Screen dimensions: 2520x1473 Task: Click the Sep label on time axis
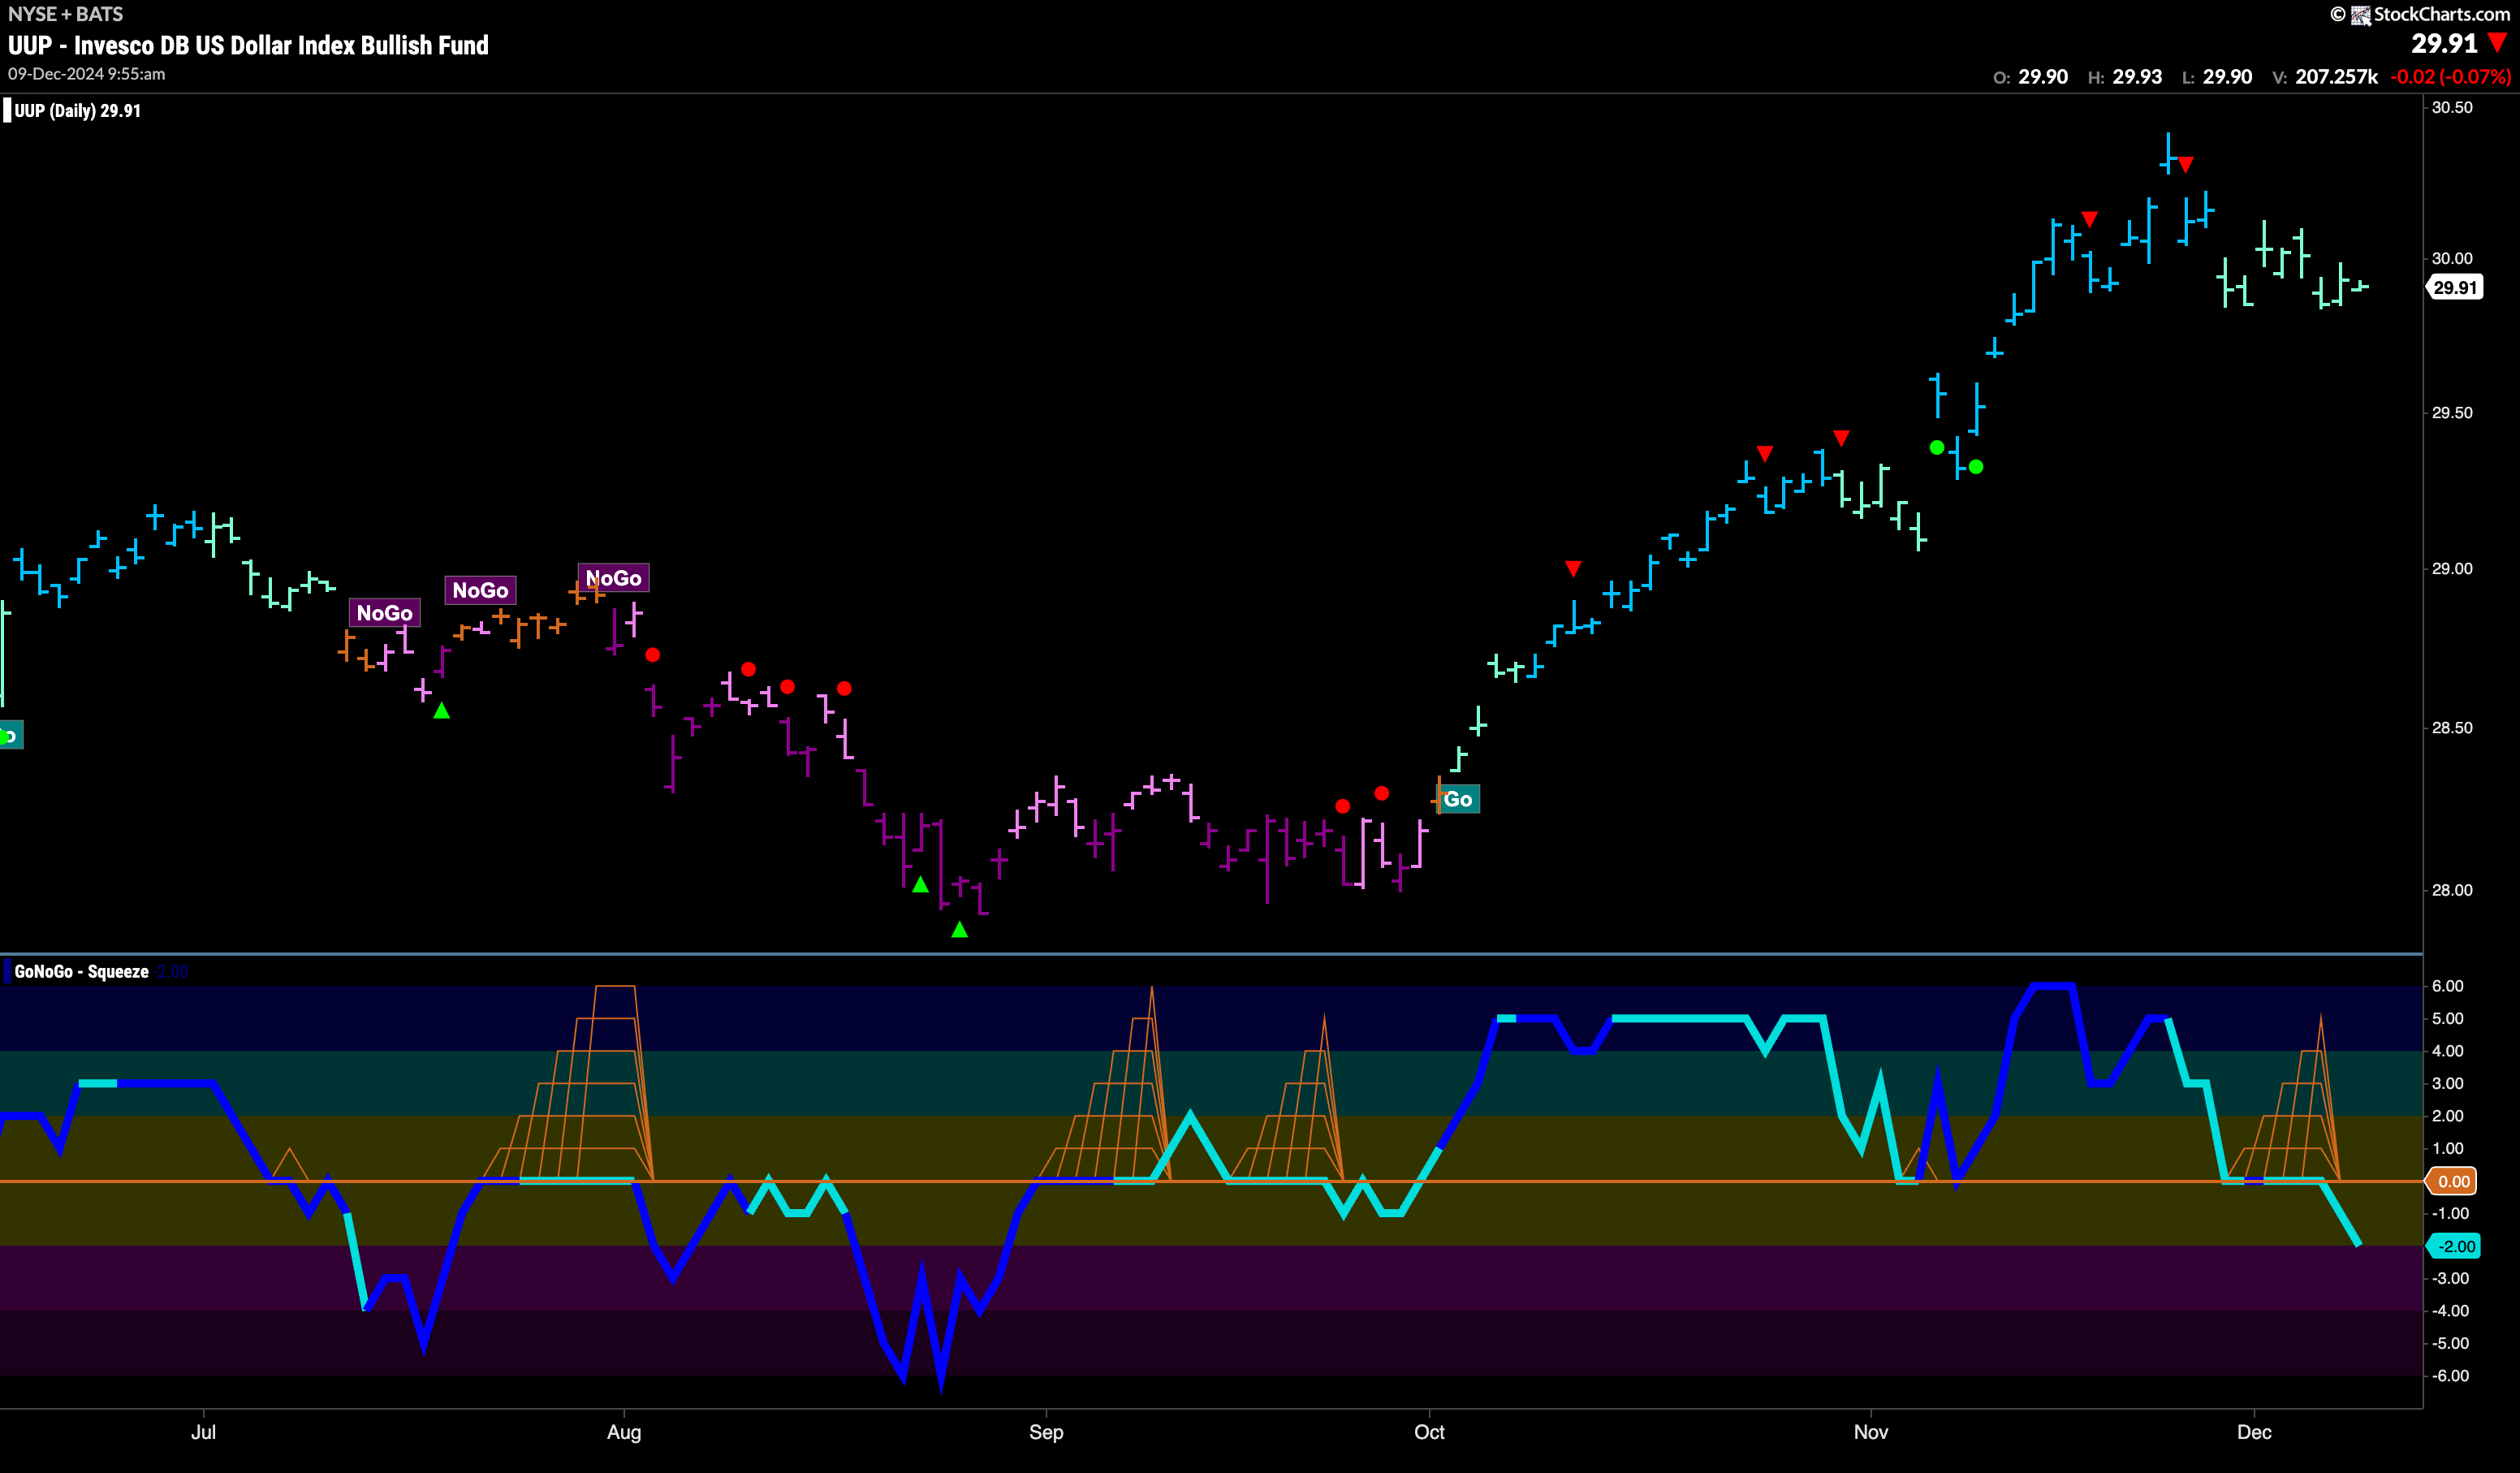1046,1432
